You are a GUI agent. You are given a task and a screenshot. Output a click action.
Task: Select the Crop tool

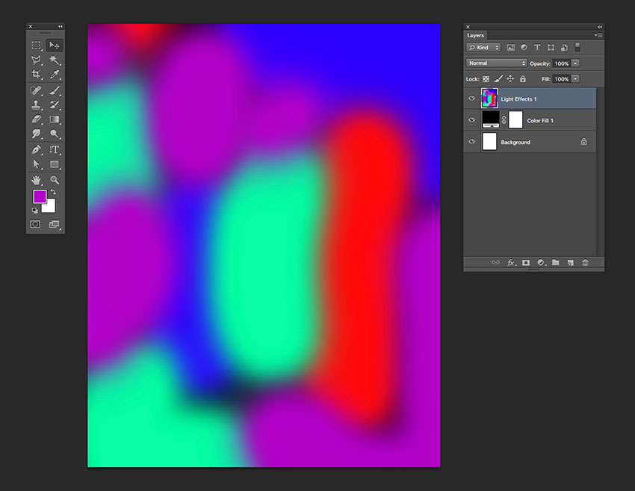pyautogui.click(x=36, y=74)
